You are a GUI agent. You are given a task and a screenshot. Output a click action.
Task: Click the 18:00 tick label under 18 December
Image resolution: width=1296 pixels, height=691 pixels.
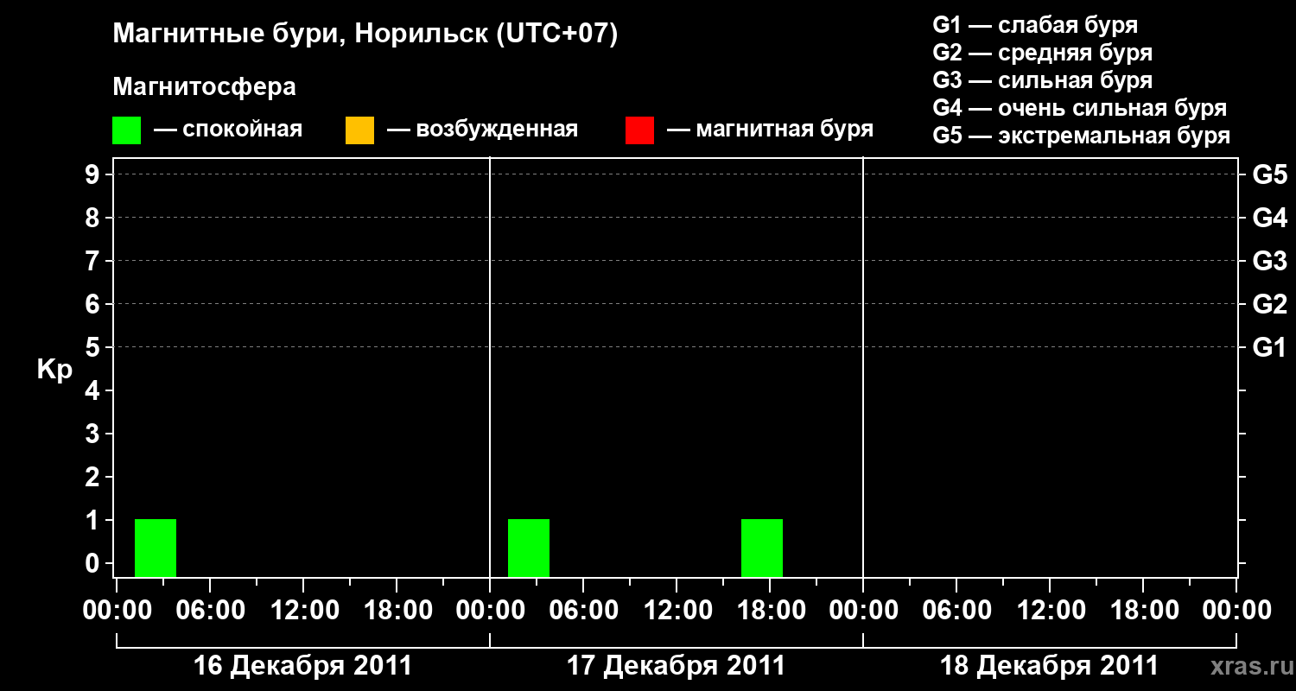pos(1143,611)
